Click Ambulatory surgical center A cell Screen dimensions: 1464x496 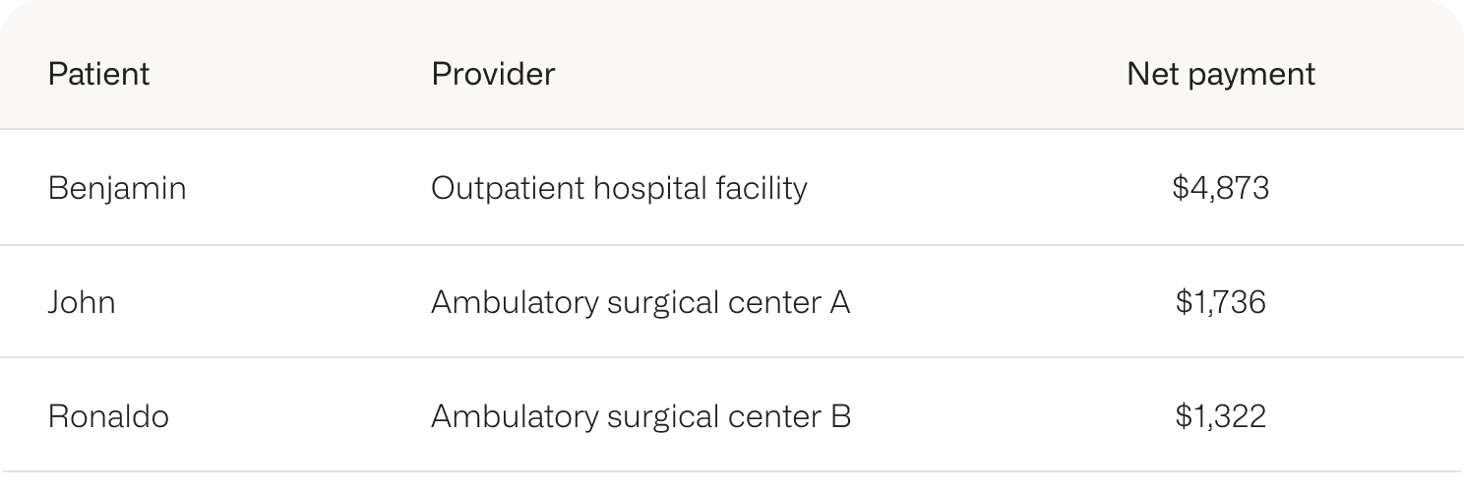pyautogui.click(x=640, y=302)
